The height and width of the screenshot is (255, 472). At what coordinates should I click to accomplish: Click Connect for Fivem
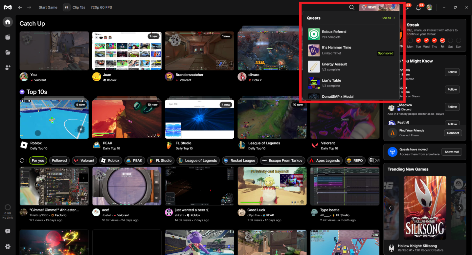453,133
